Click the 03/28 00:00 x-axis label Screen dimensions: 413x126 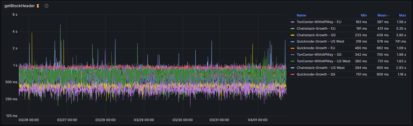point(106,120)
